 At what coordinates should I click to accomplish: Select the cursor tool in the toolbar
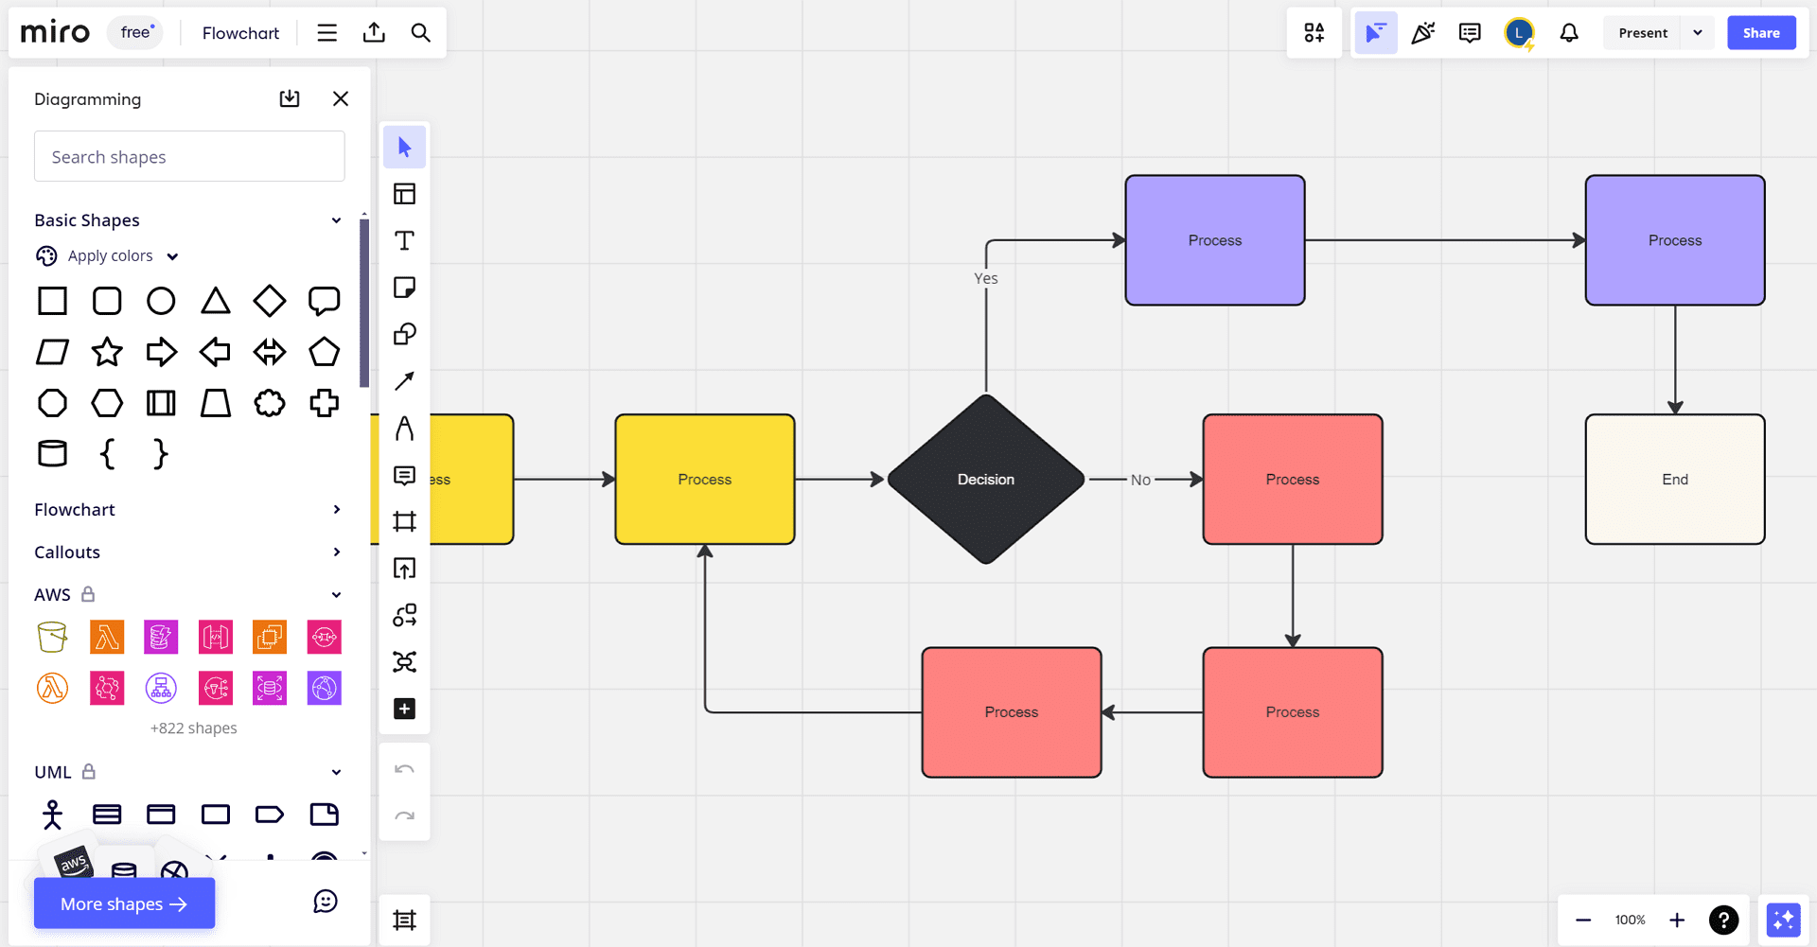(x=404, y=148)
